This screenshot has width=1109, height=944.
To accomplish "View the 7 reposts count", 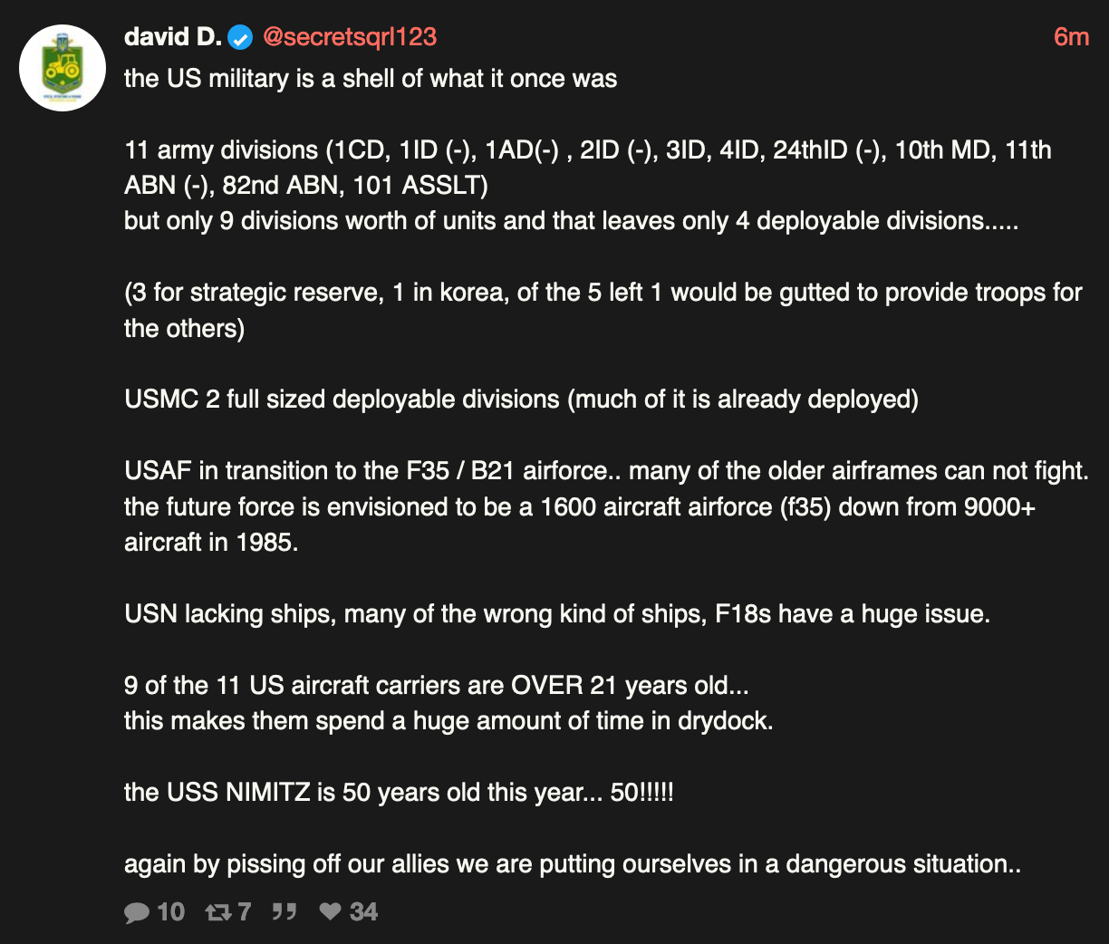I will (x=244, y=911).
